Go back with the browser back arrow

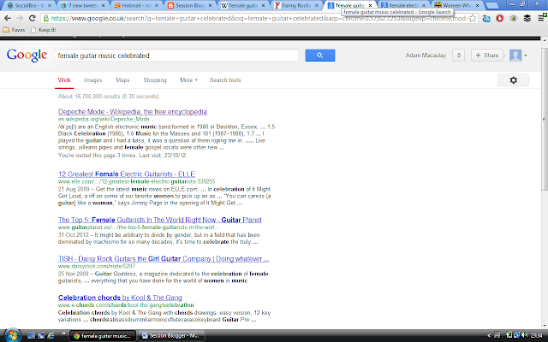(x=8, y=18)
